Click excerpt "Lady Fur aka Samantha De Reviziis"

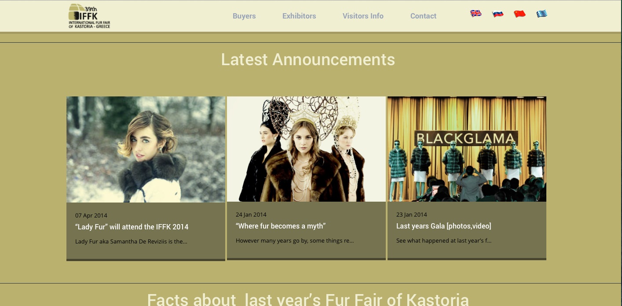click(x=131, y=242)
